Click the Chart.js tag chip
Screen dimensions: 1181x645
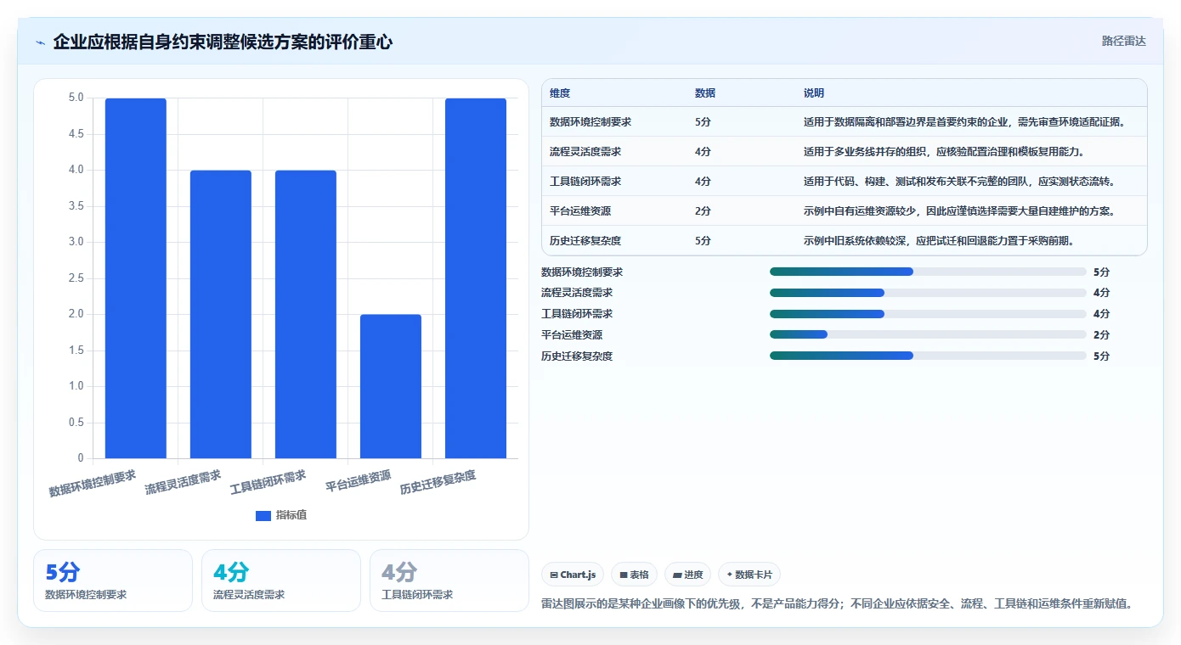pyautogui.click(x=573, y=575)
